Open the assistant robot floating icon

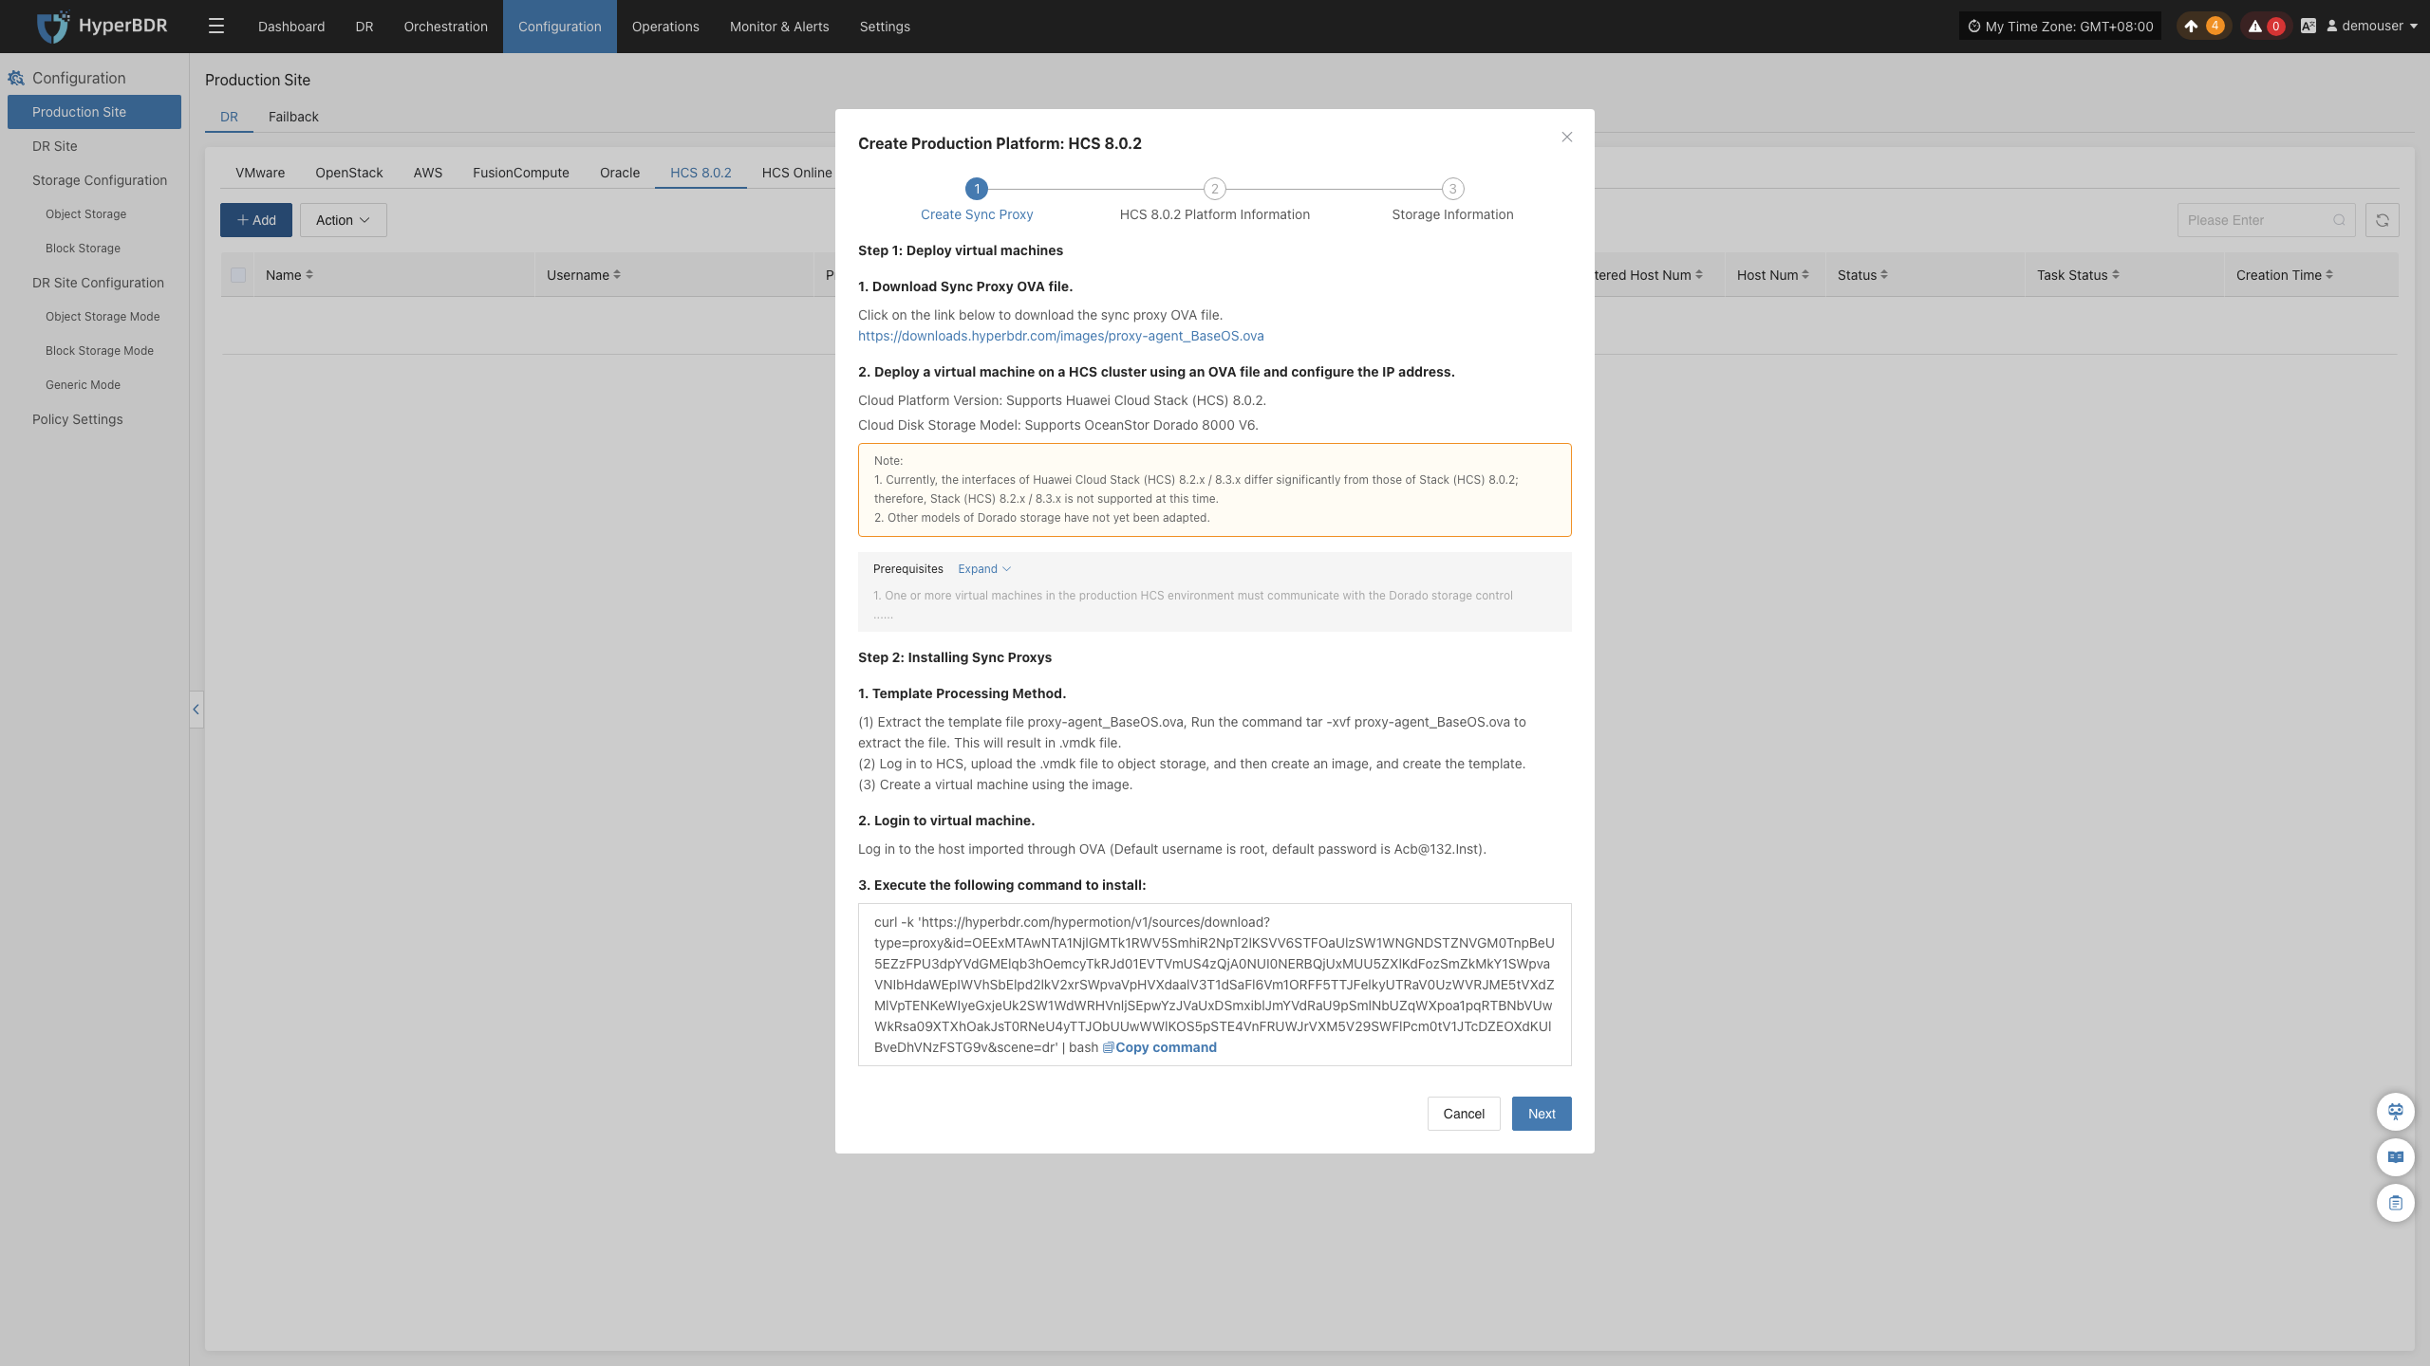coord(2396,1112)
